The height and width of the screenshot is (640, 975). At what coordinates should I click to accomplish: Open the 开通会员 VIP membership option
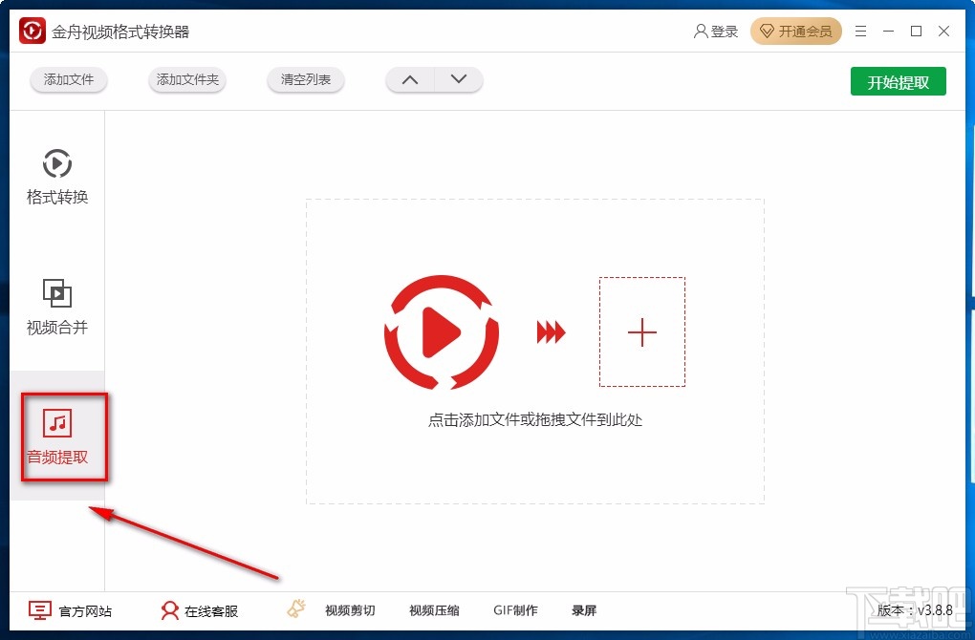[796, 31]
